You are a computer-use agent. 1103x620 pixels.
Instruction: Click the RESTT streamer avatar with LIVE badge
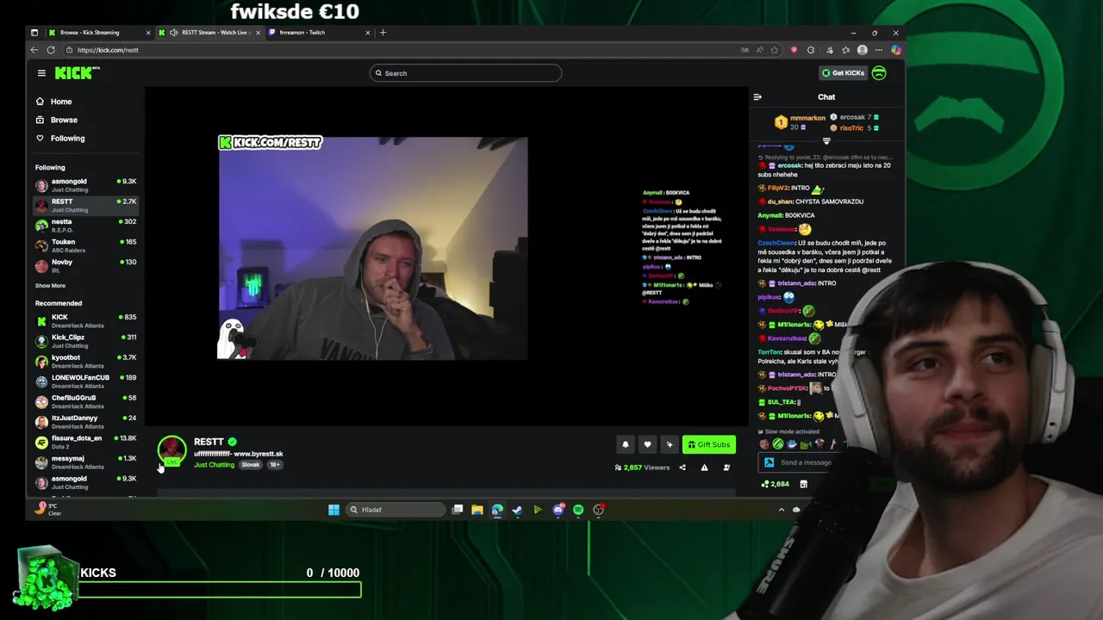171,450
